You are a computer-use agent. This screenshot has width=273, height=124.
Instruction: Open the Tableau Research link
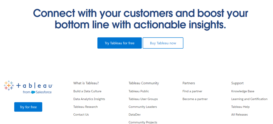86,107
